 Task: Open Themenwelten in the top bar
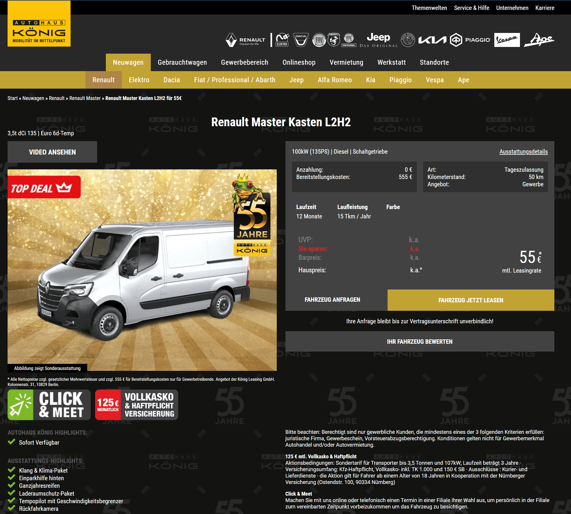(x=429, y=8)
